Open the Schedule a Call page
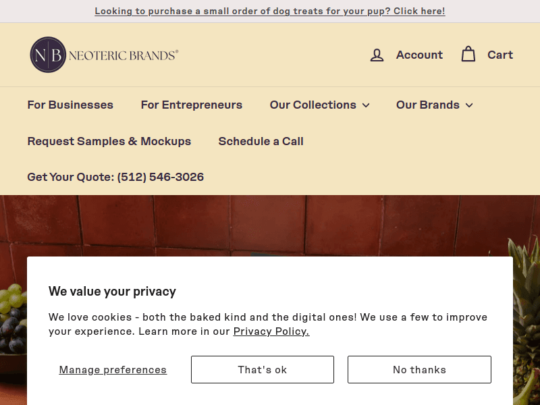The height and width of the screenshot is (405, 540). [261, 141]
